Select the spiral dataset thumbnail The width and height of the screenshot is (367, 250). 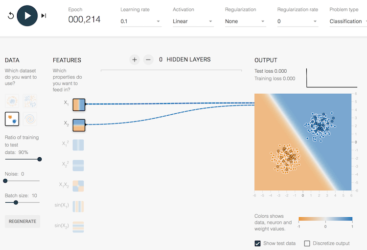[x=30, y=119]
